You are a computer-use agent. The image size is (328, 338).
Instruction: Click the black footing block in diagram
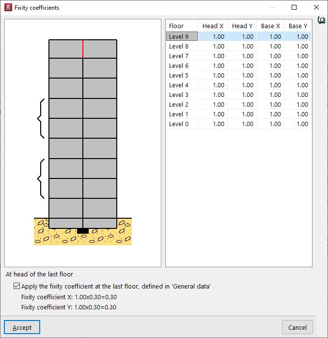click(x=83, y=231)
